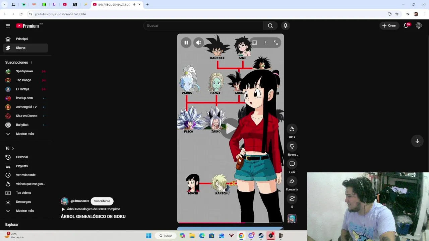Open the Chrome three-dot menu
The image size is (429, 241).
pyautogui.click(x=424, y=14)
